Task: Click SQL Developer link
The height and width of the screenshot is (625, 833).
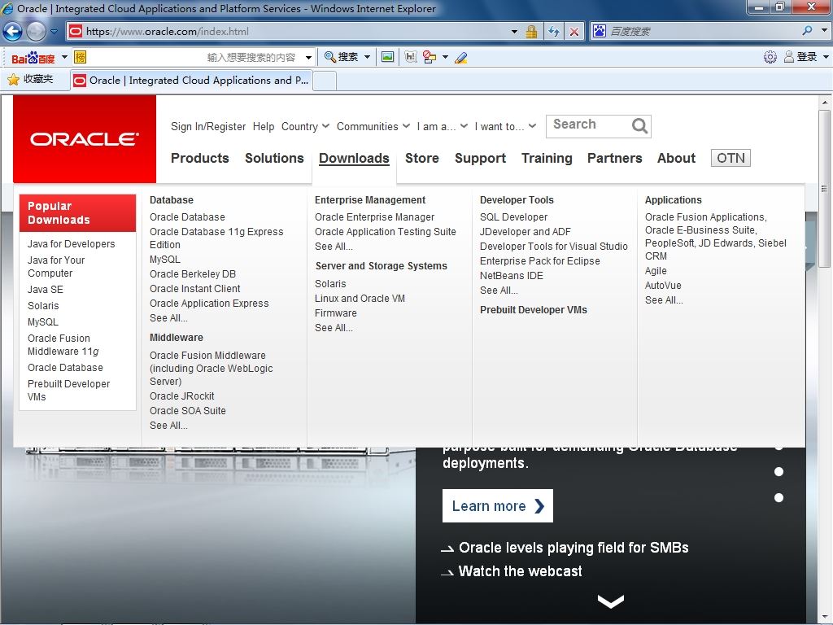Action: 513,216
